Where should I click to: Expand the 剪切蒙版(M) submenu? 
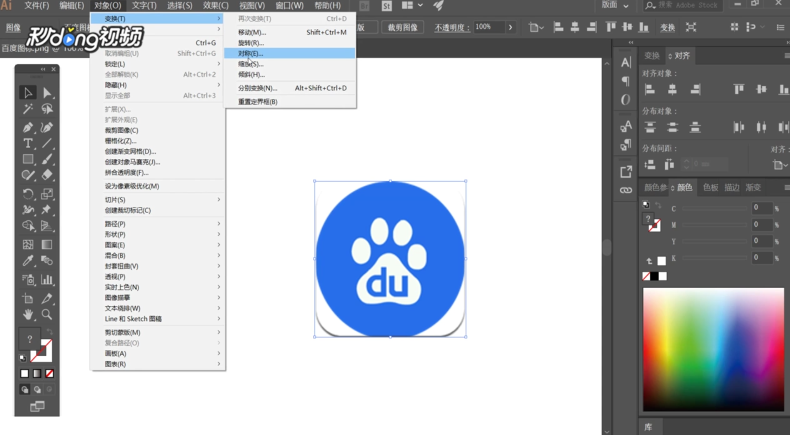[x=157, y=332]
